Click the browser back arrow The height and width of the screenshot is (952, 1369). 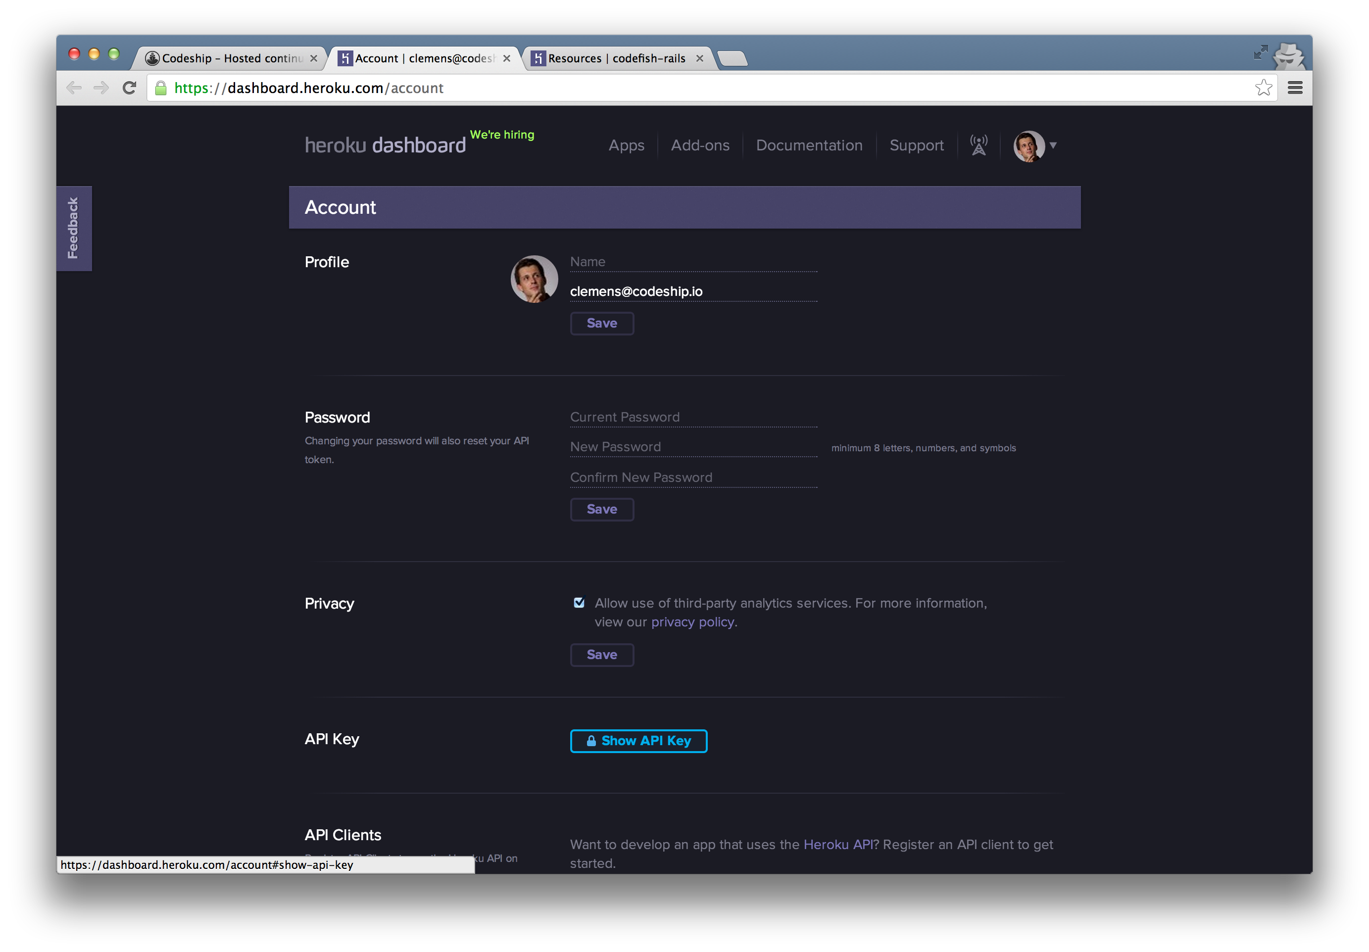pyautogui.click(x=74, y=88)
